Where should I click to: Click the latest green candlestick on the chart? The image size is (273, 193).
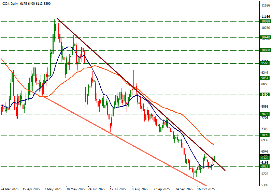click(x=214, y=159)
